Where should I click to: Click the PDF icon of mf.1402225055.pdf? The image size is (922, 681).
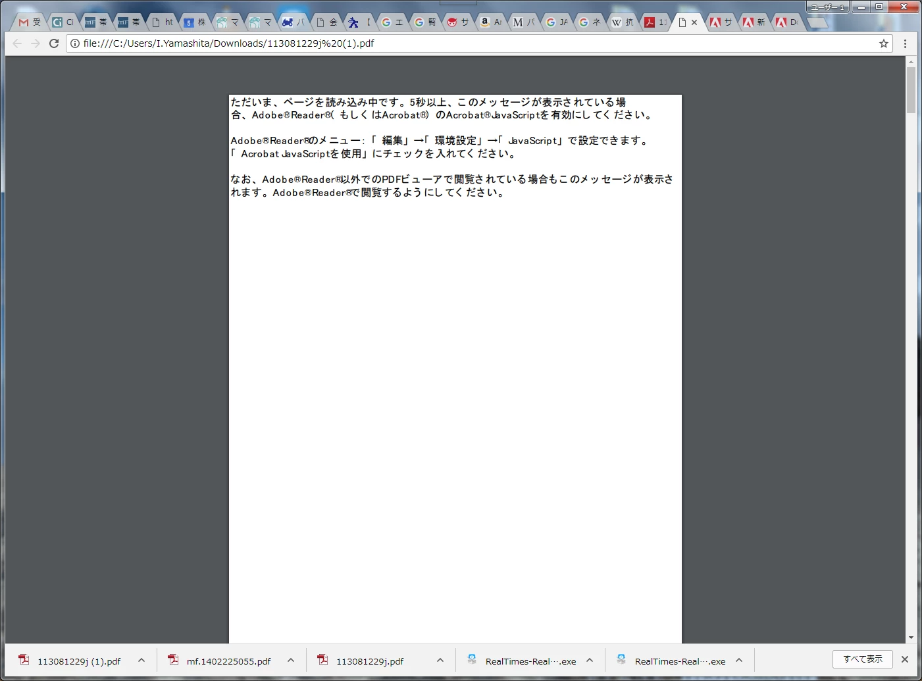pyautogui.click(x=174, y=659)
